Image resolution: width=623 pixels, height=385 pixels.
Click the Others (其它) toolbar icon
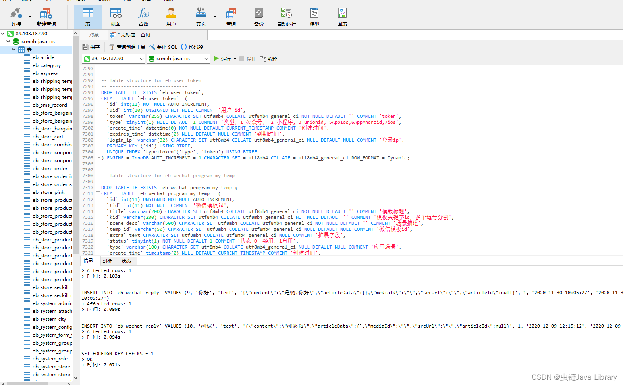[x=201, y=17]
